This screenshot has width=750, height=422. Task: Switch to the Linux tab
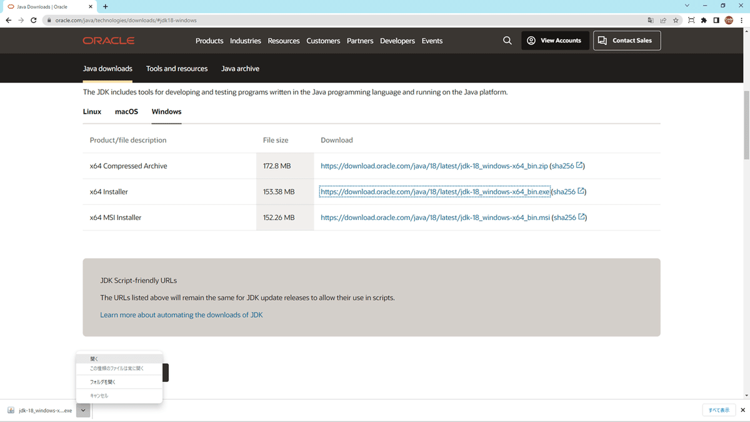tap(92, 112)
